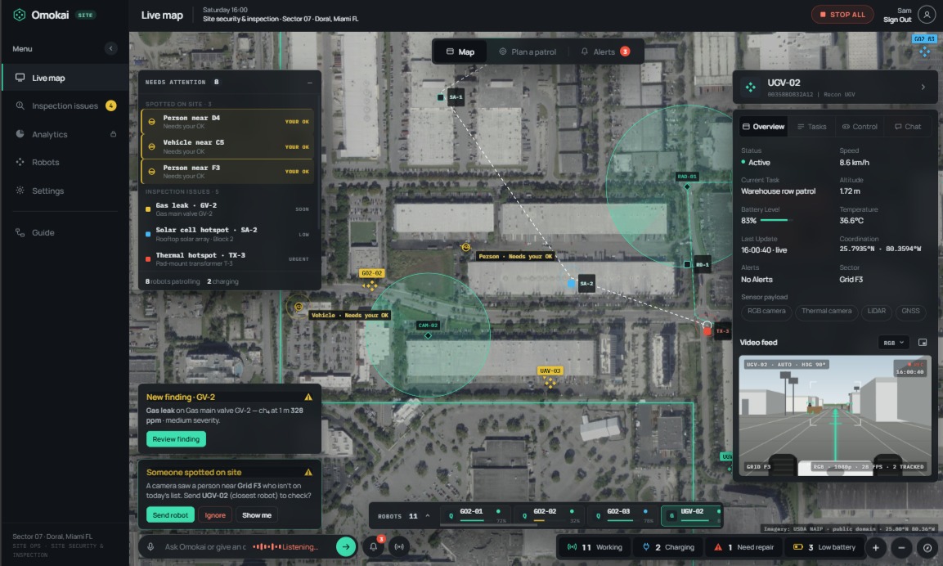The height and width of the screenshot is (566, 943).
Task: Select robot G02-03 in the robots bar
Action: click(x=624, y=515)
